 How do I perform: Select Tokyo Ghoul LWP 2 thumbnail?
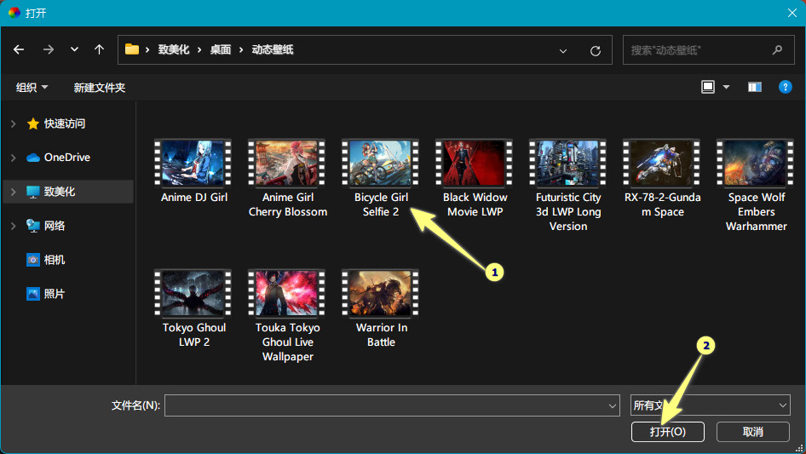click(x=193, y=293)
